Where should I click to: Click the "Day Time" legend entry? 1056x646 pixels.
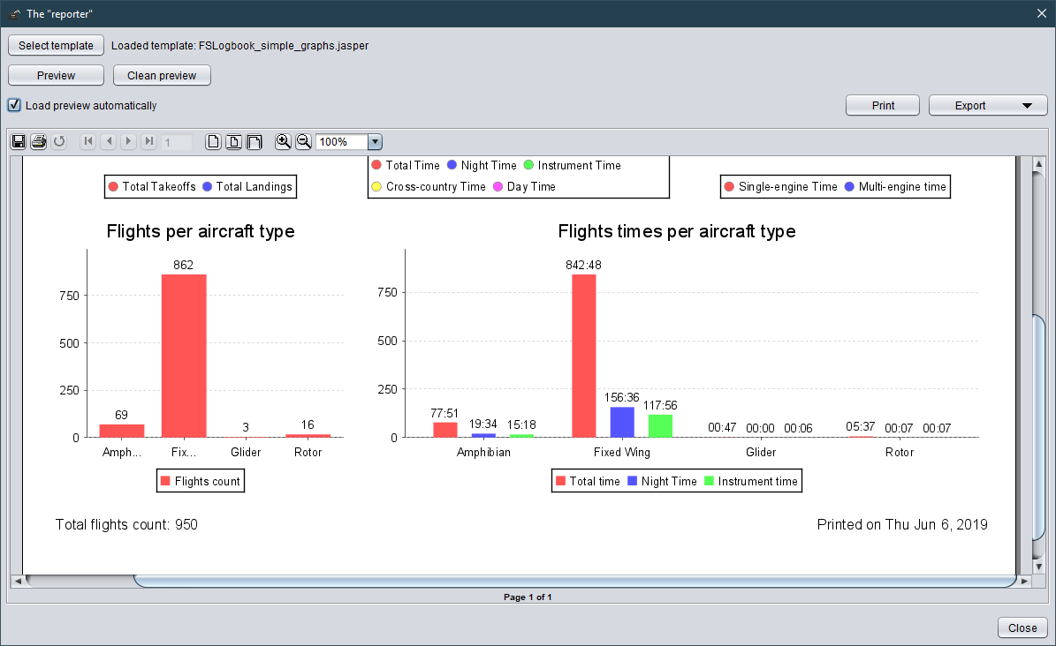pyautogui.click(x=525, y=186)
